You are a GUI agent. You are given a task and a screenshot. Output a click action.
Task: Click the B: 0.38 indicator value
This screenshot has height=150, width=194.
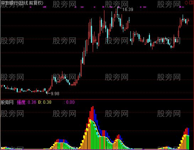[45, 102]
